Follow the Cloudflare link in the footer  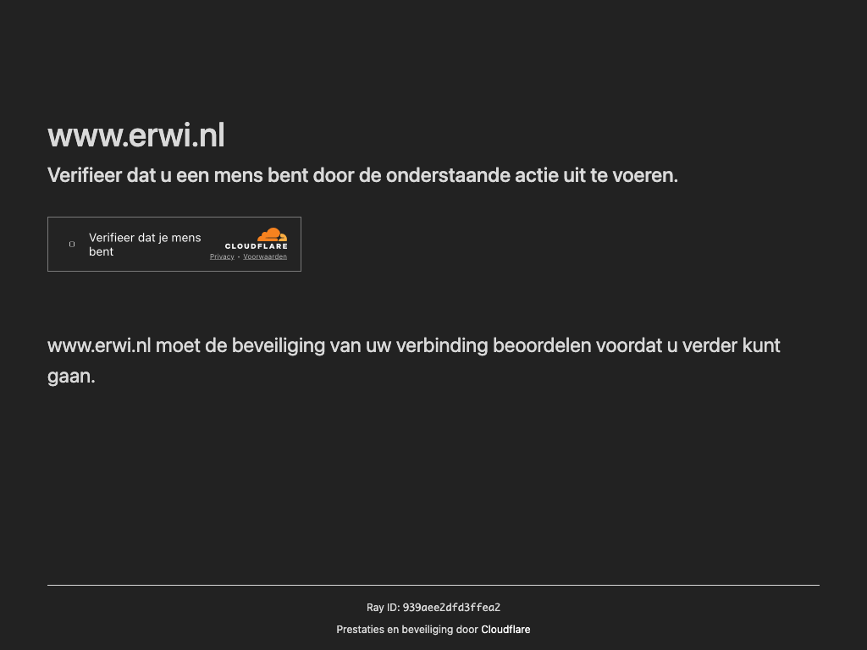point(505,630)
